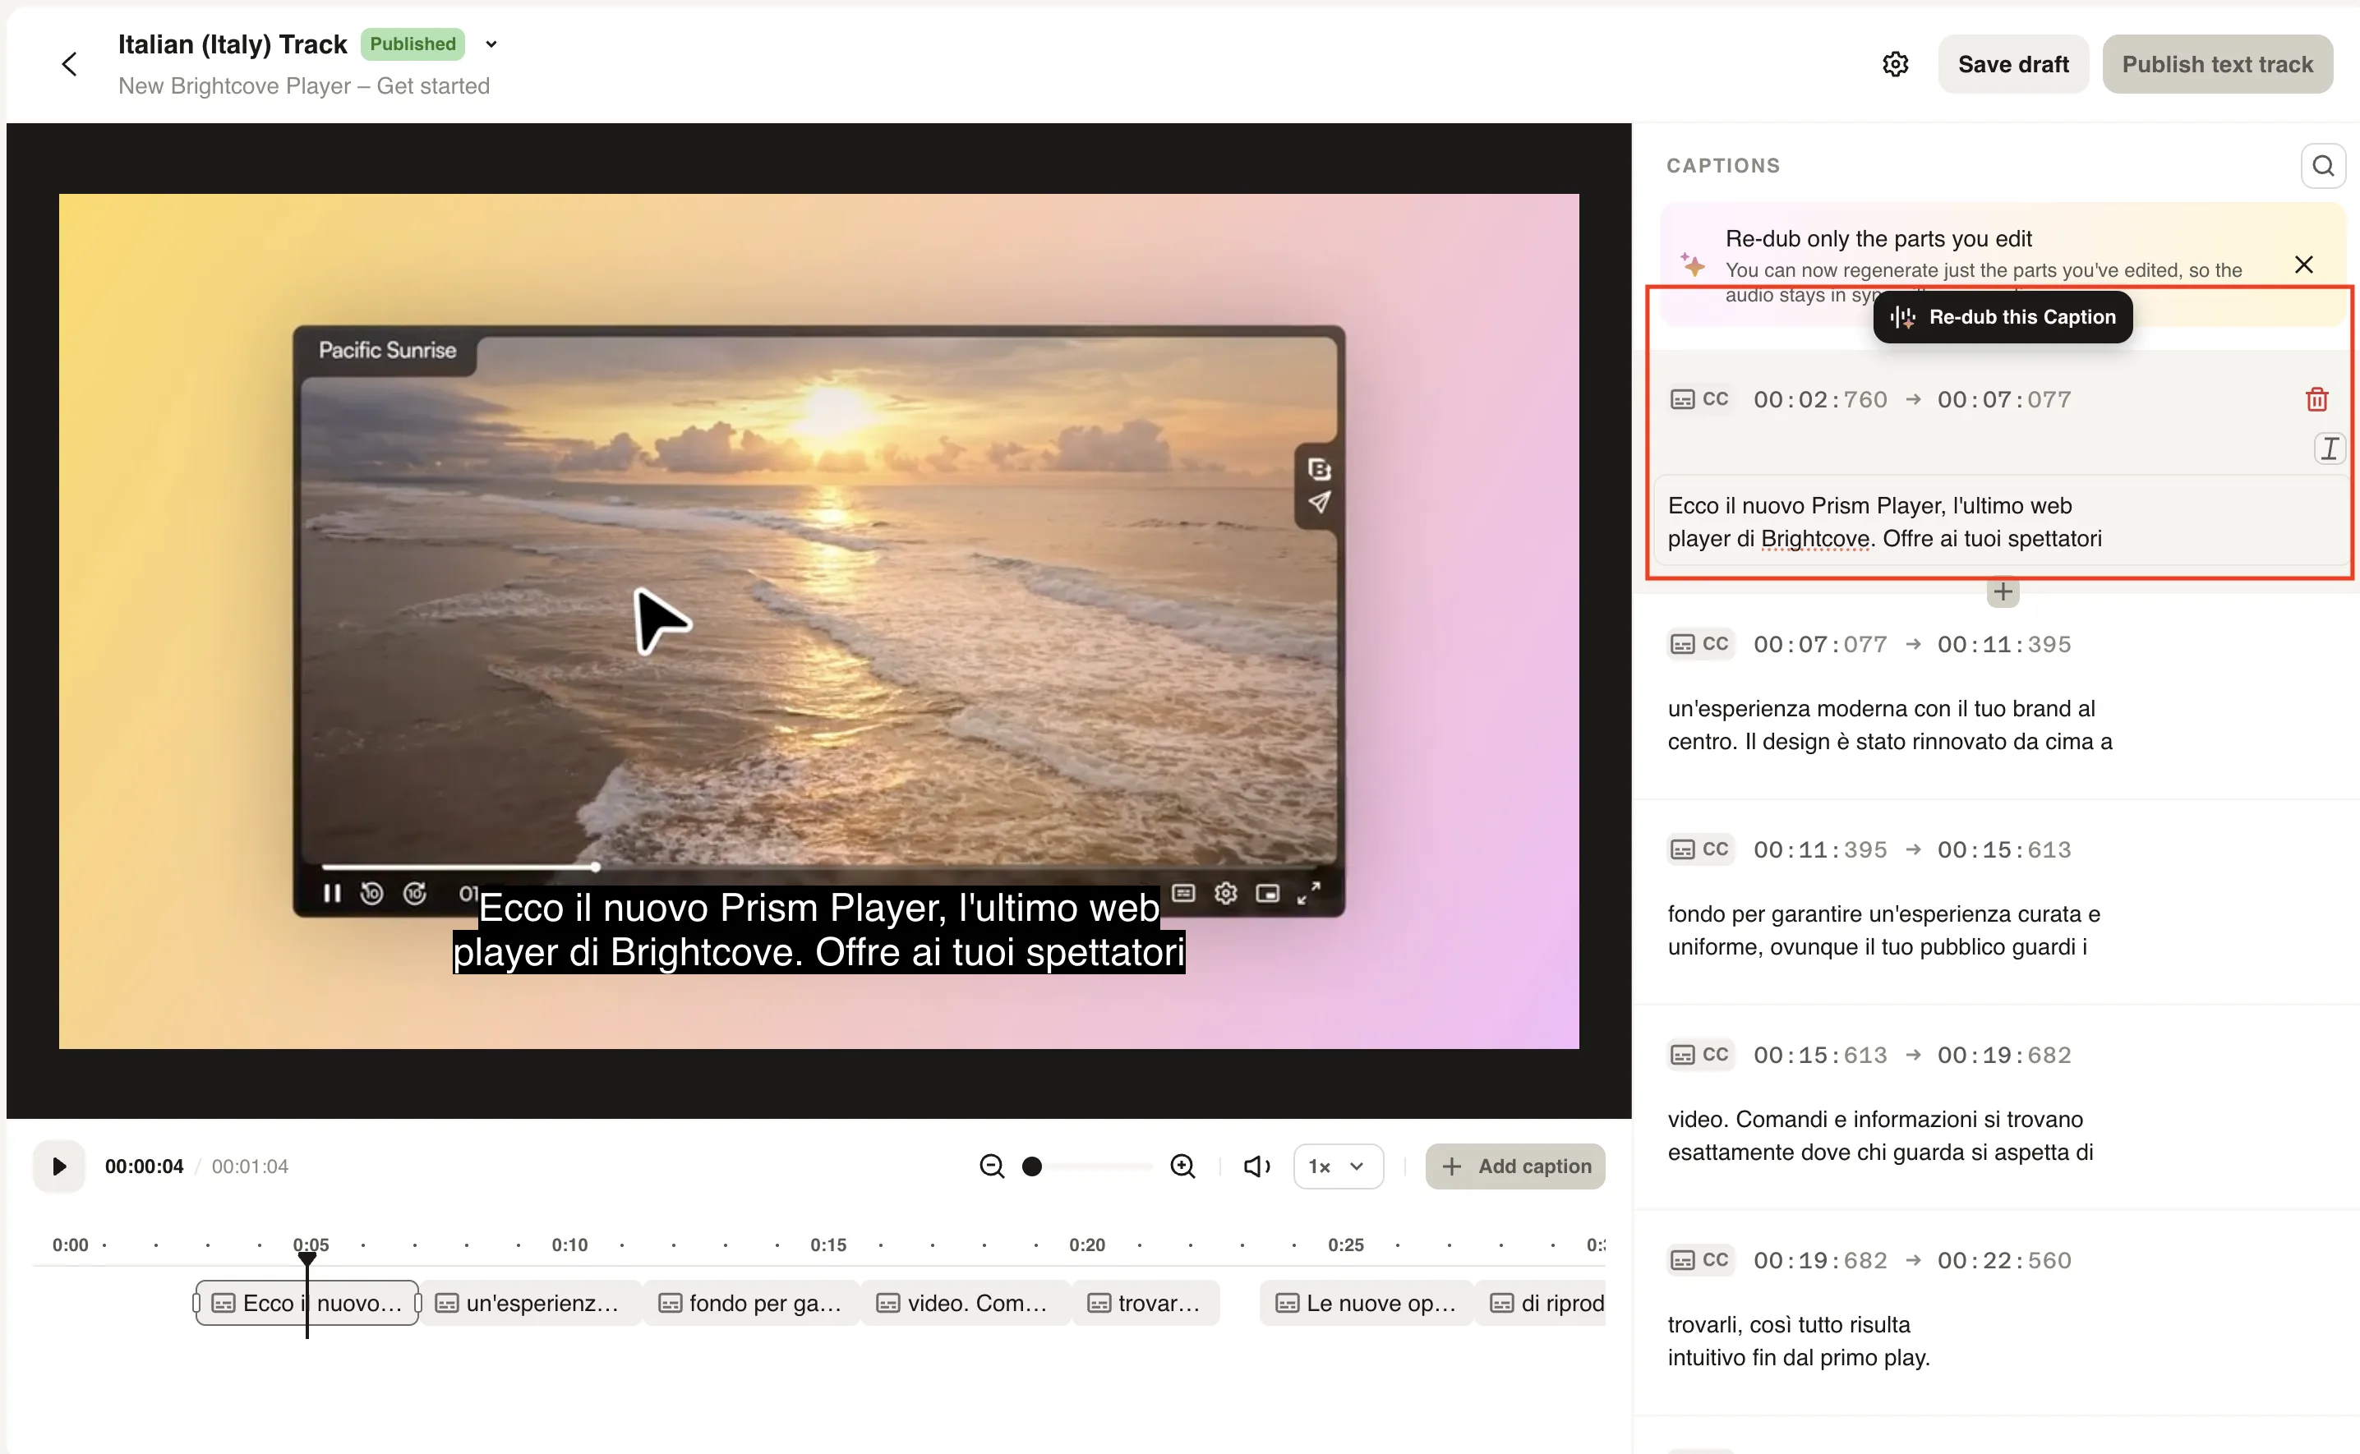The height and width of the screenshot is (1454, 2360).
Task: Select the 'di riprod' timeline clip
Action: coord(1541,1303)
